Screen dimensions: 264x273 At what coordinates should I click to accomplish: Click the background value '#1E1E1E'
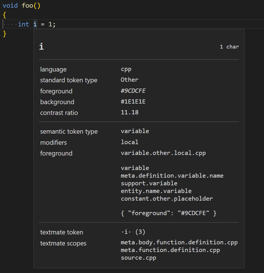pos(133,102)
